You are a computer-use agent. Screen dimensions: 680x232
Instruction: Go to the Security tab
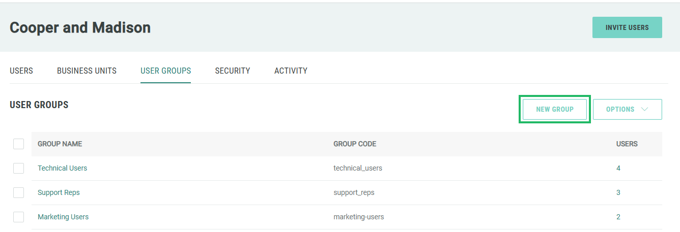[232, 71]
